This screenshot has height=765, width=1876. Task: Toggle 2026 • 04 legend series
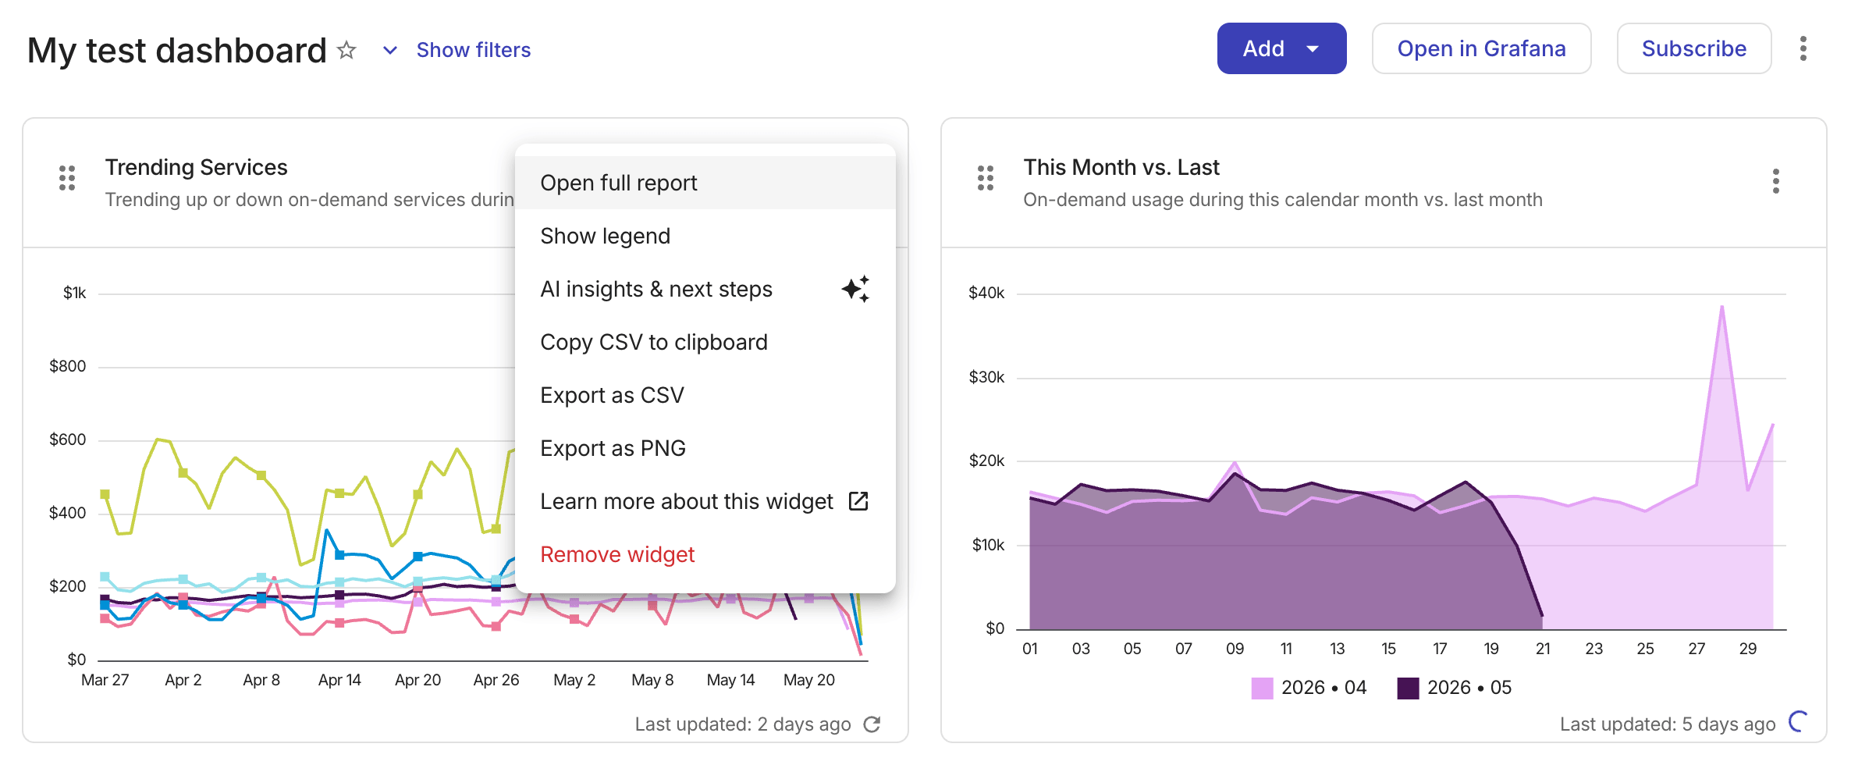1309,688
